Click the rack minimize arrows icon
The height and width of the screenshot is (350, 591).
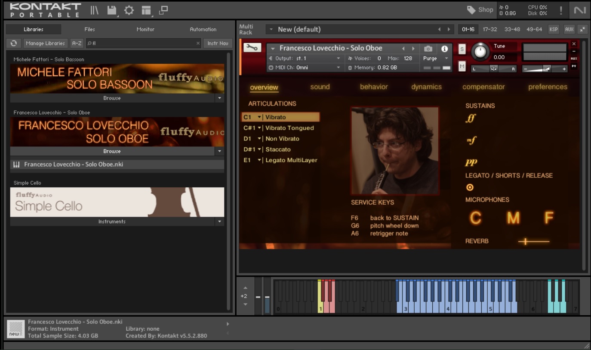point(583,29)
